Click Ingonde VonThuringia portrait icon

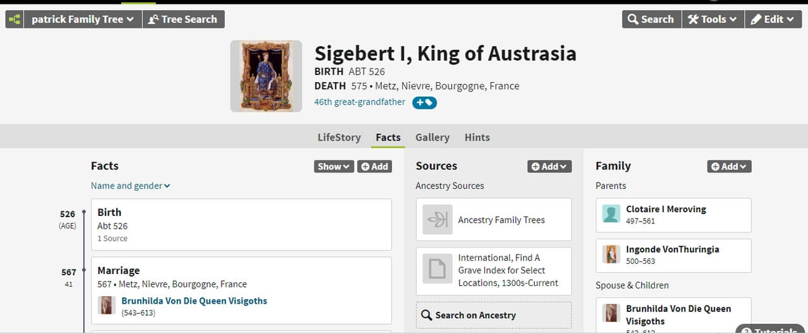tap(610, 254)
